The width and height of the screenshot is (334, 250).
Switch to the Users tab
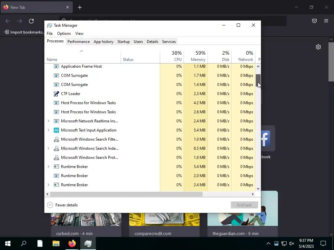pos(138,42)
